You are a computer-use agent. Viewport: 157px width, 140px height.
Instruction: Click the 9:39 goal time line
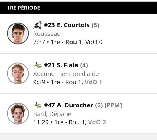point(68,82)
